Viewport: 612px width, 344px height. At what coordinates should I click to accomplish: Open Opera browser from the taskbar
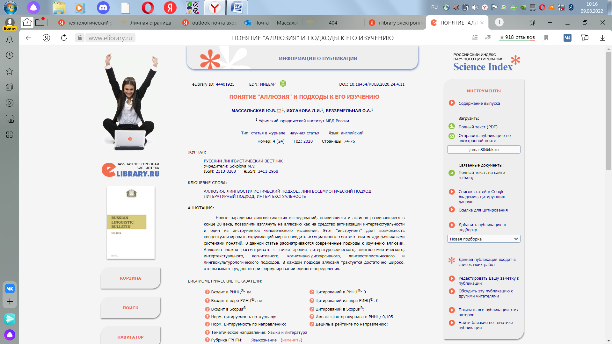point(148,7)
